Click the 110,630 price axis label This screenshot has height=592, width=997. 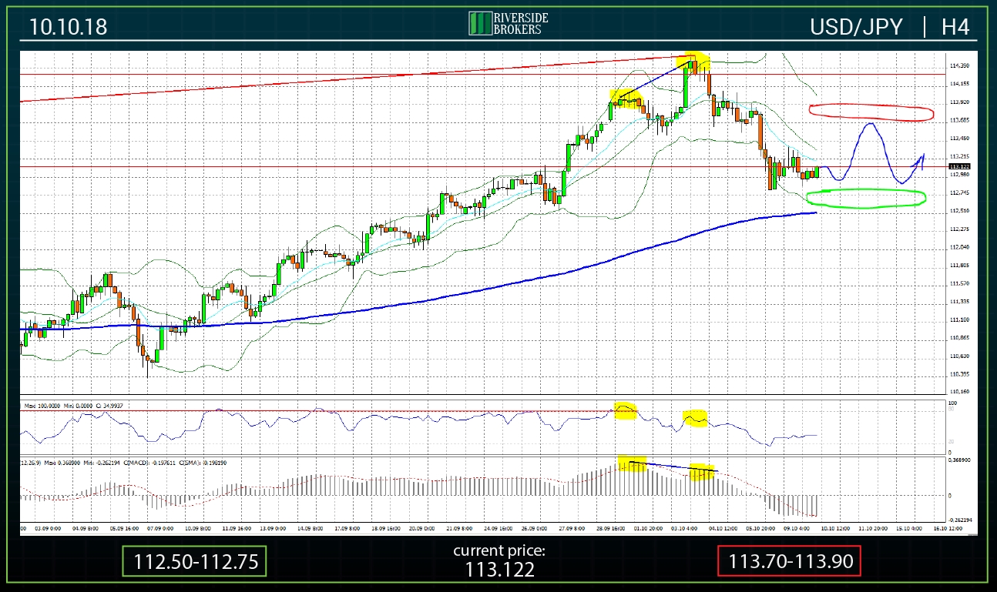click(x=959, y=356)
